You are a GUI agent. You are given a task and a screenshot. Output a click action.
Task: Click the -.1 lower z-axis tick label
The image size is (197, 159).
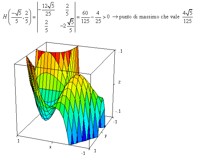pos(118,111)
